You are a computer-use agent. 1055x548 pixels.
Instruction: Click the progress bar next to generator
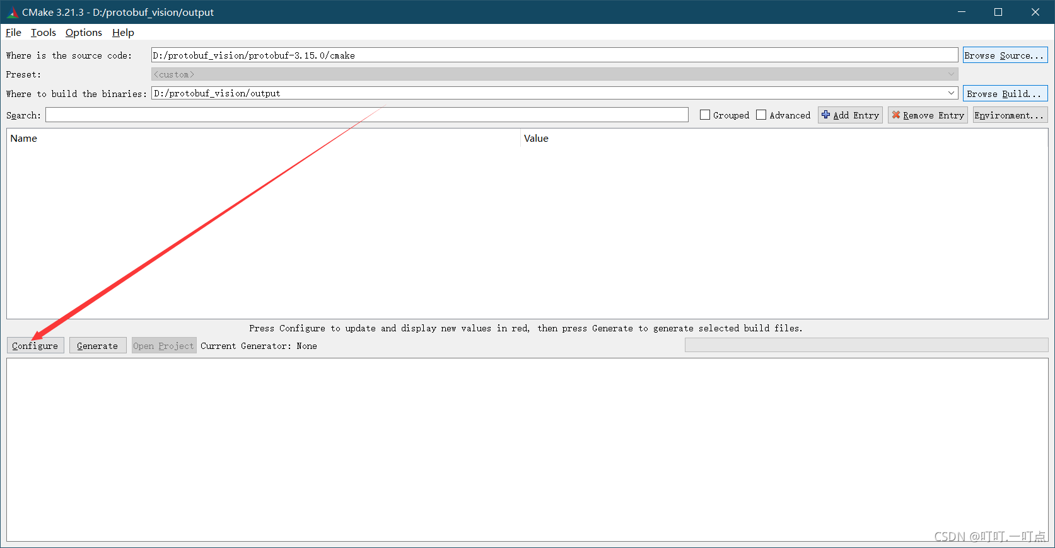[x=866, y=345]
